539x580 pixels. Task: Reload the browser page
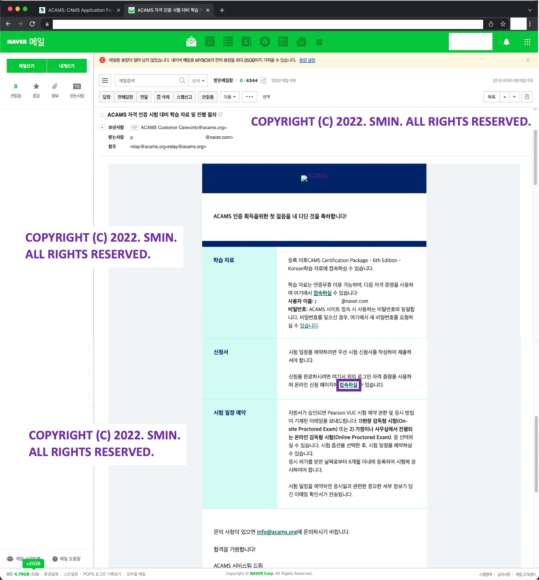32,24
